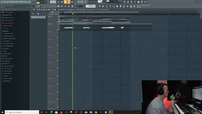
Task: Open the PATTERNS menu
Action: (x=12, y=2)
